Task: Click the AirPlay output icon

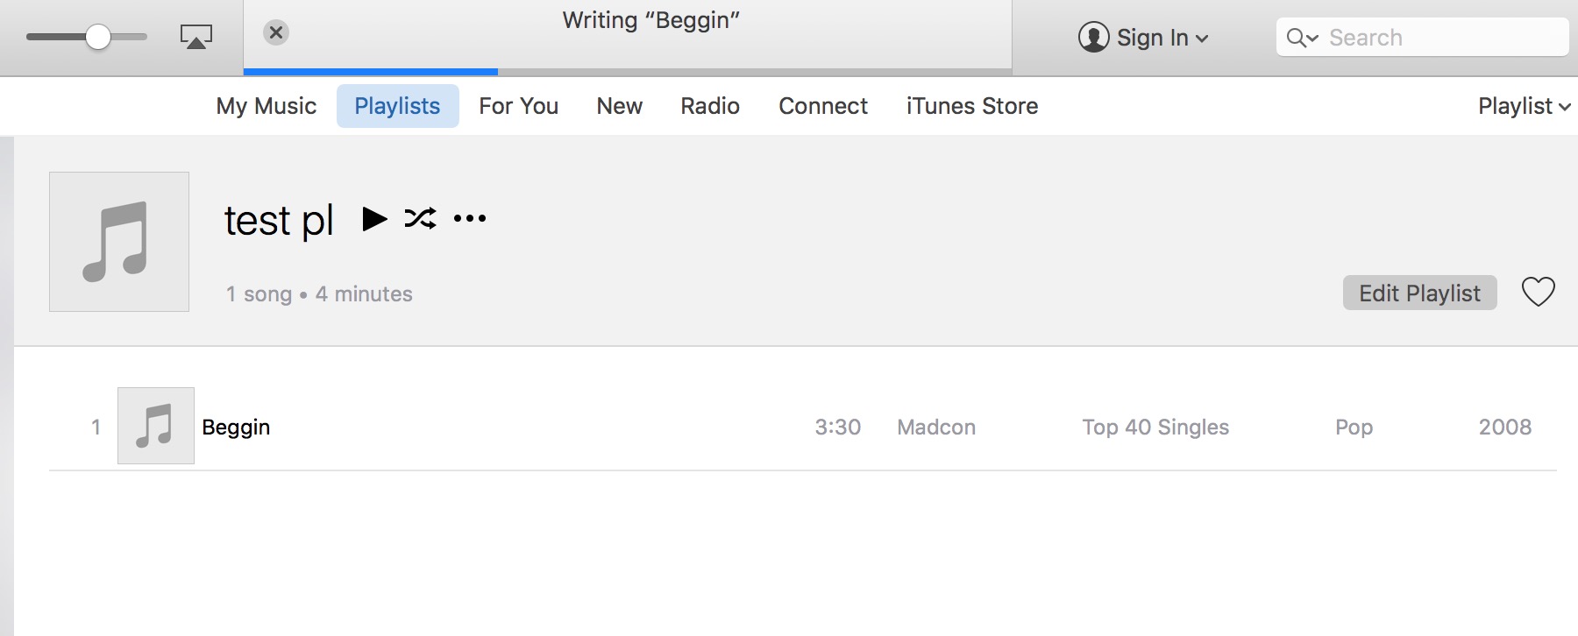Action: click(x=196, y=37)
